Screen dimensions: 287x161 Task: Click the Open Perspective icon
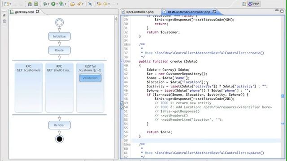[244, 4]
